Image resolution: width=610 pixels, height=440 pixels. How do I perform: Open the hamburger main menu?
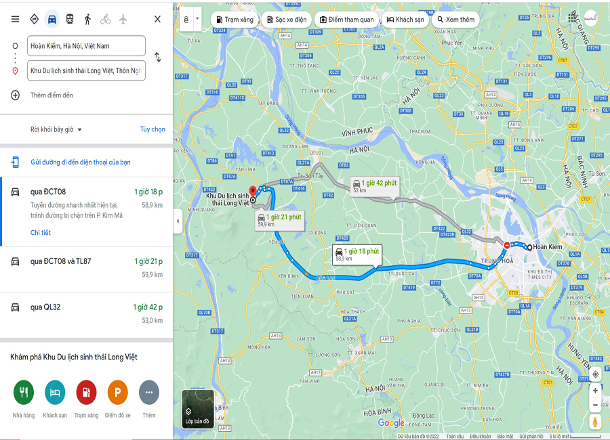point(15,19)
